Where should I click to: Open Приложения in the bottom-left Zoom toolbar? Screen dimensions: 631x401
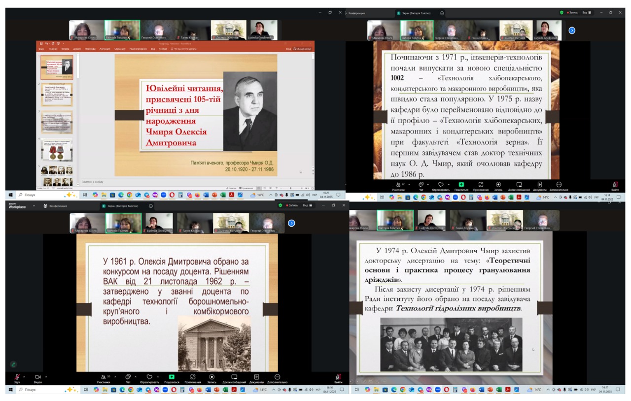pos(193,377)
